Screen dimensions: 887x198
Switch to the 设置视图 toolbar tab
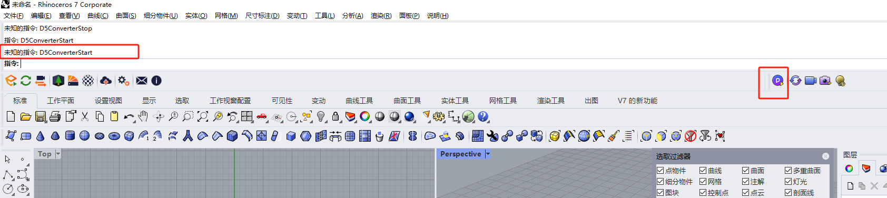click(109, 101)
